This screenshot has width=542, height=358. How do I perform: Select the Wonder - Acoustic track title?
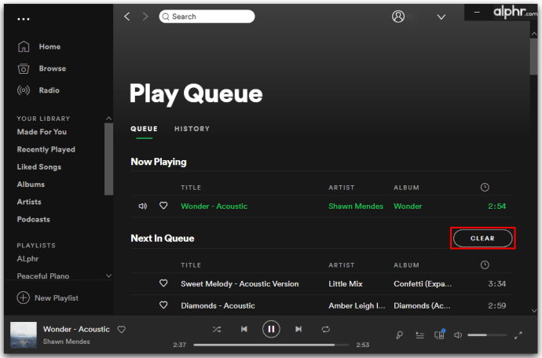point(214,206)
